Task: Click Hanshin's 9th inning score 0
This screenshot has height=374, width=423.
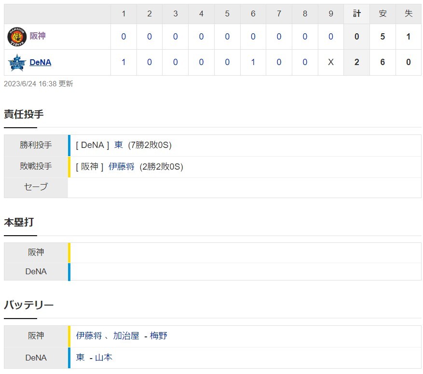Action: pyautogui.click(x=331, y=37)
